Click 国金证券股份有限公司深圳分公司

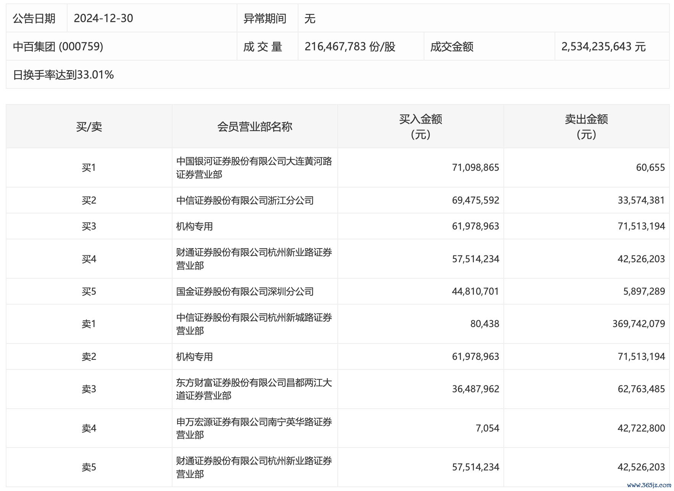[245, 291]
